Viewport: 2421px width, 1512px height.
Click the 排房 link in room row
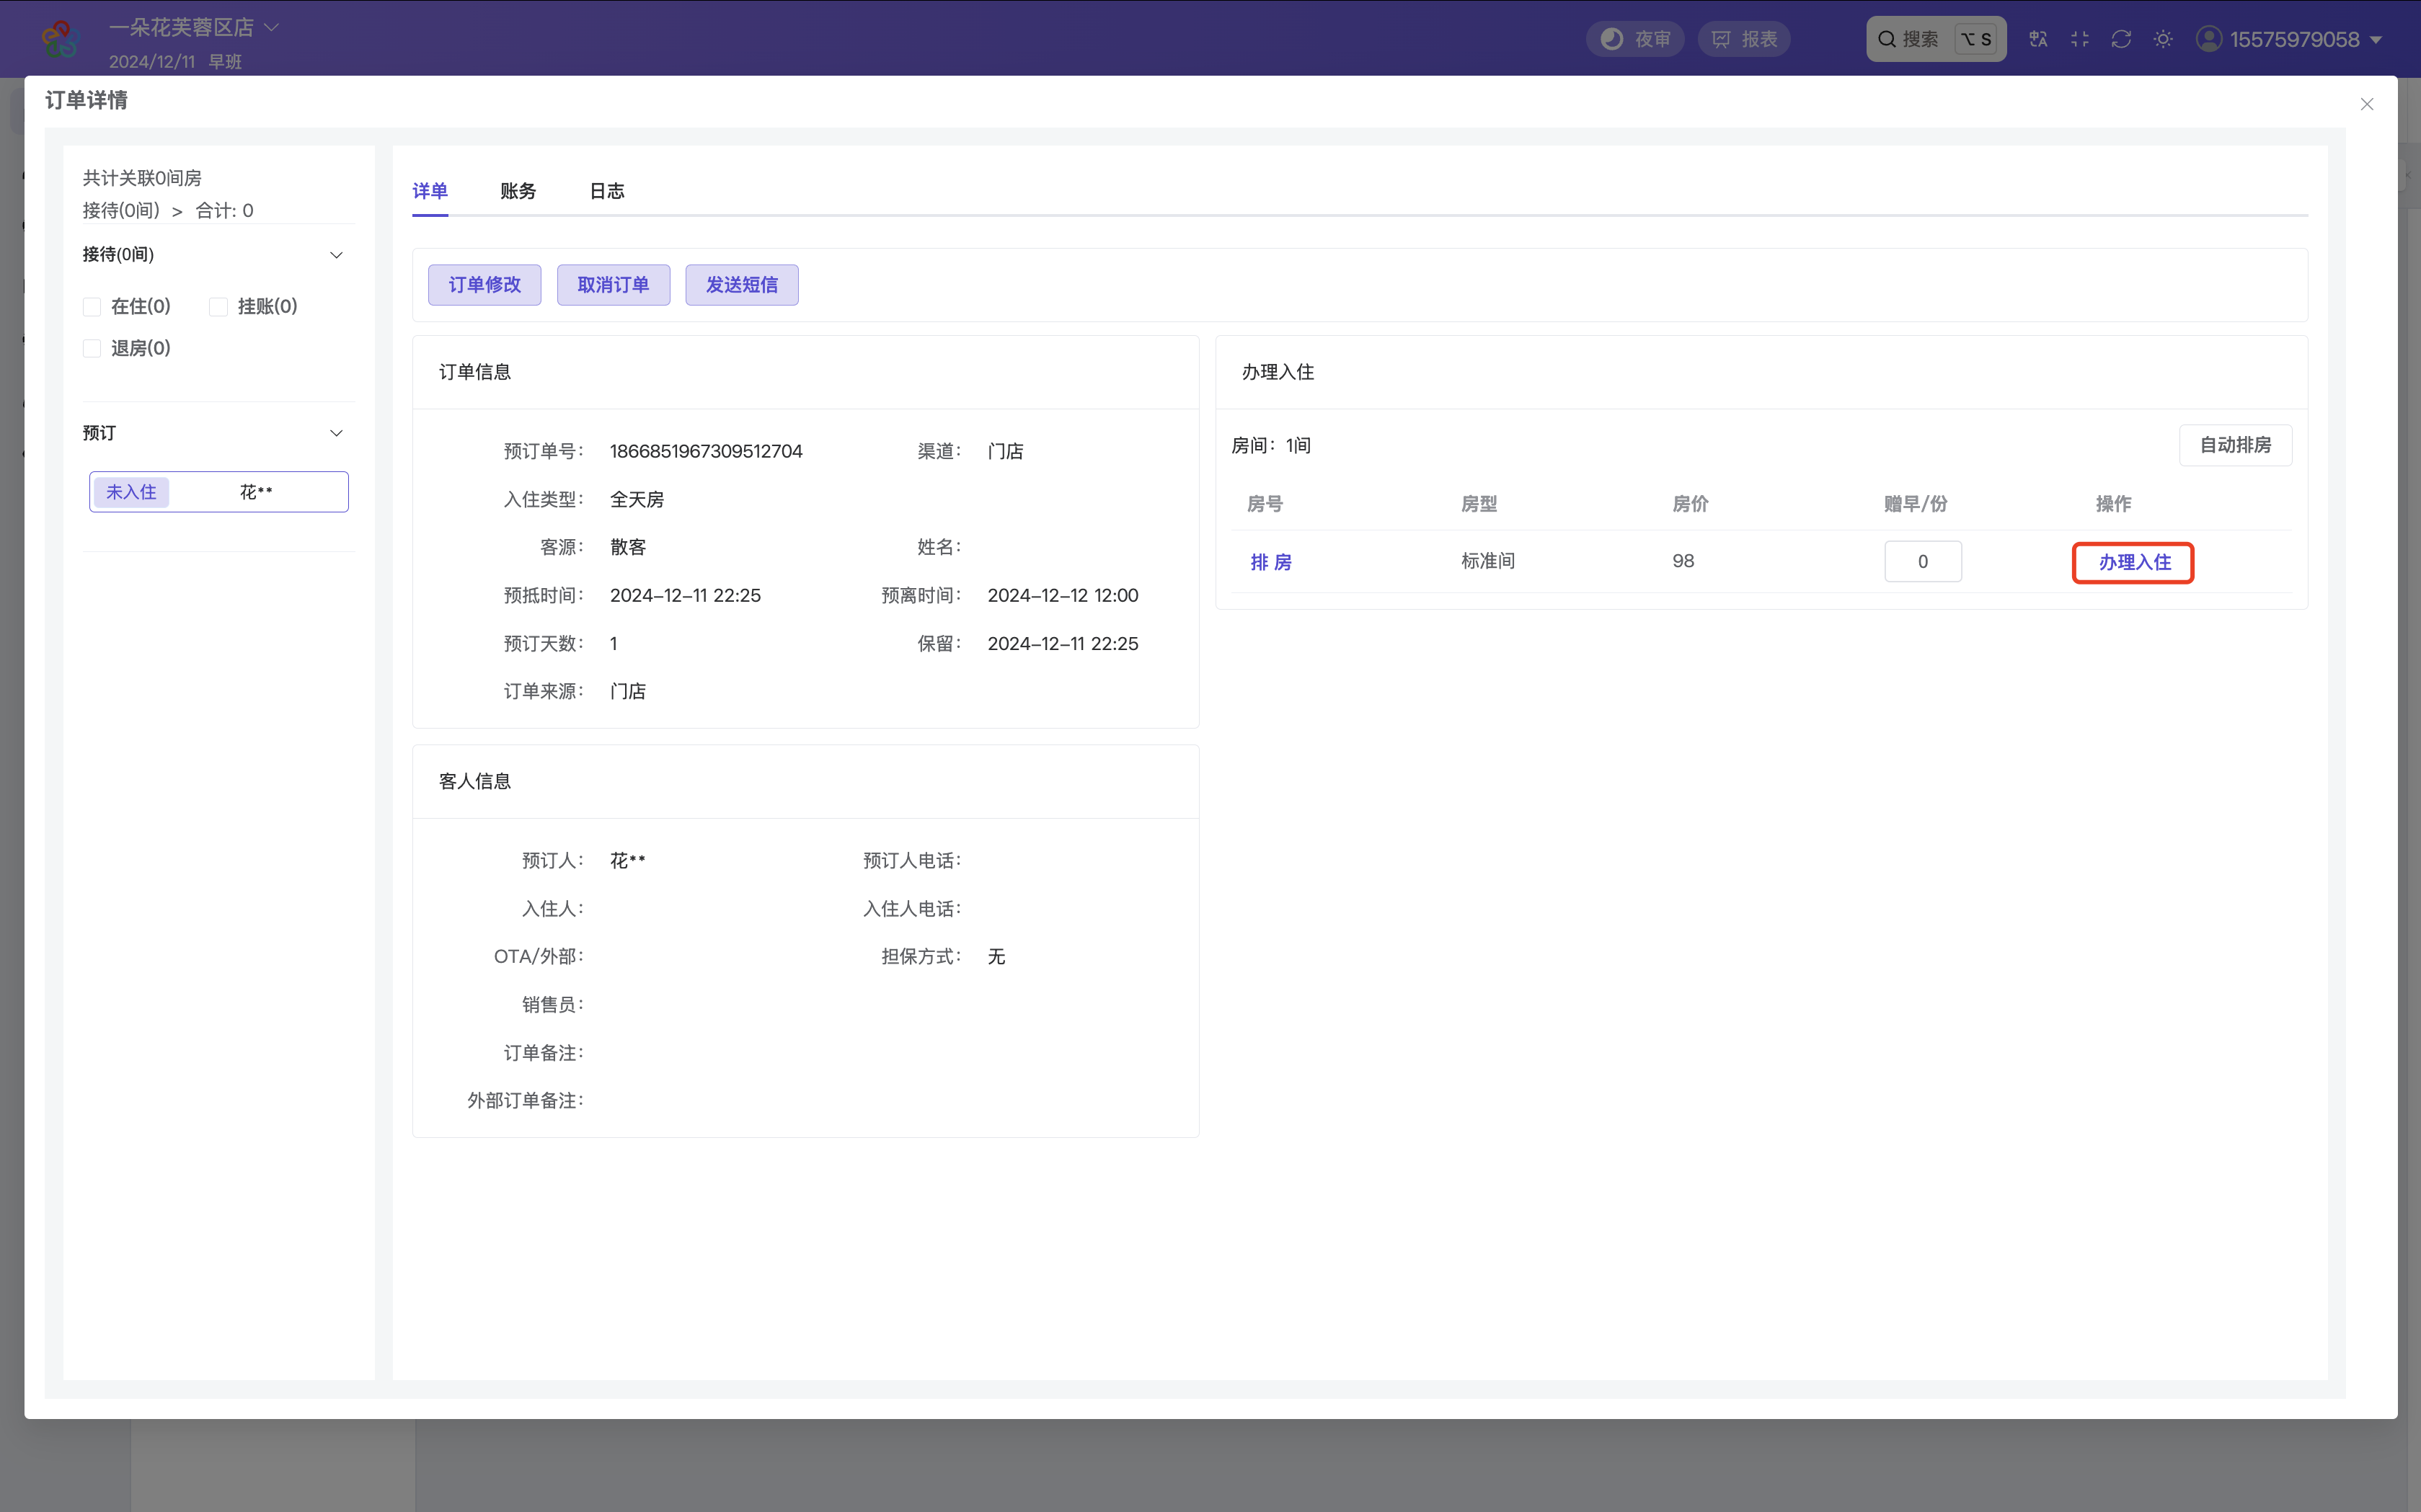click(1270, 562)
